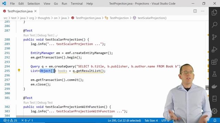Open the Run menu
This screenshot has height=123, width=220.
coord(64,3)
